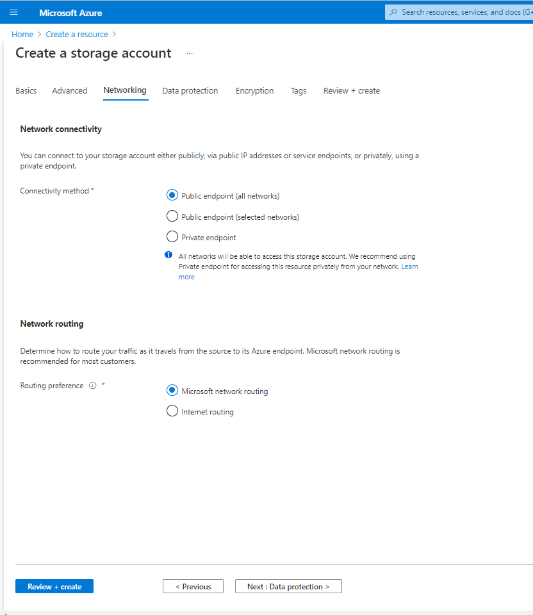Click the Routing preference info icon
This screenshot has height=615, width=533.
tap(93, 386)
